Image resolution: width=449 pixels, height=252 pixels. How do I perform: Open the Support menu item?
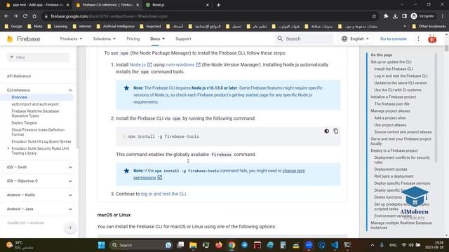(x=183, y=38)
